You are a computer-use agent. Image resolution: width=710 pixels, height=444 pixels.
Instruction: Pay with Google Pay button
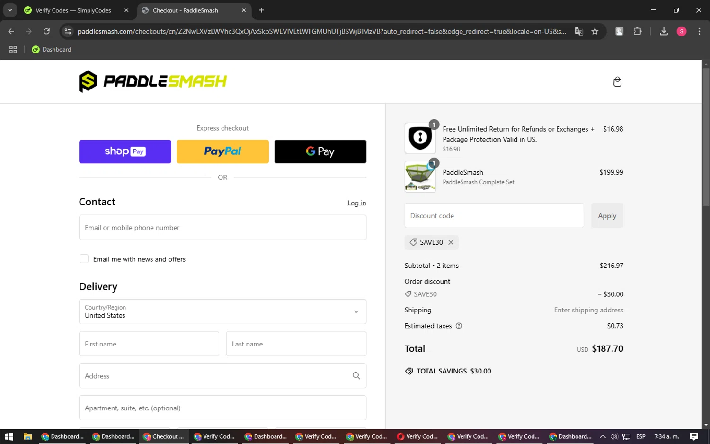[x=320, y=151]
